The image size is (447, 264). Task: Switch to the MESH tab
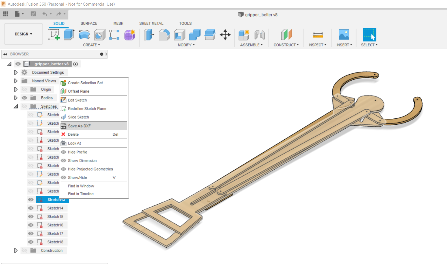[x=118, y=23]
